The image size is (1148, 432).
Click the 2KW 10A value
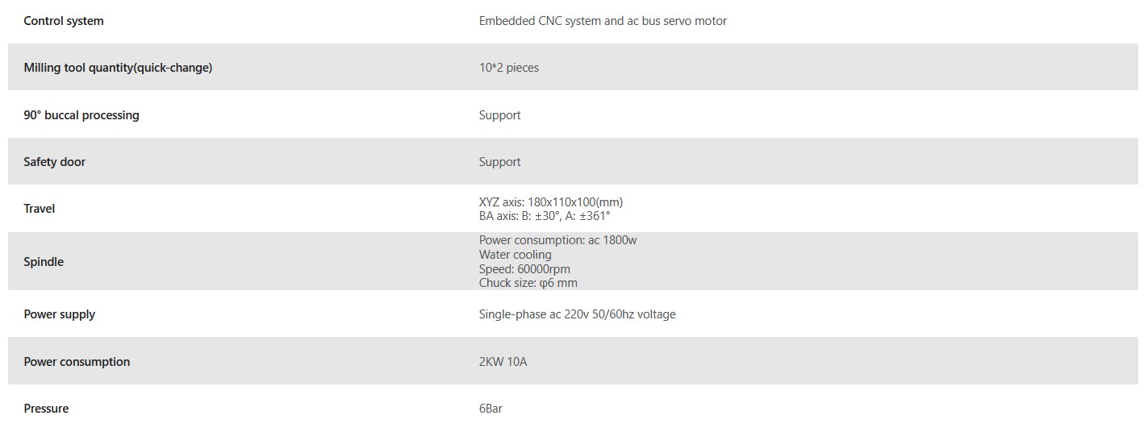(503, 362)
